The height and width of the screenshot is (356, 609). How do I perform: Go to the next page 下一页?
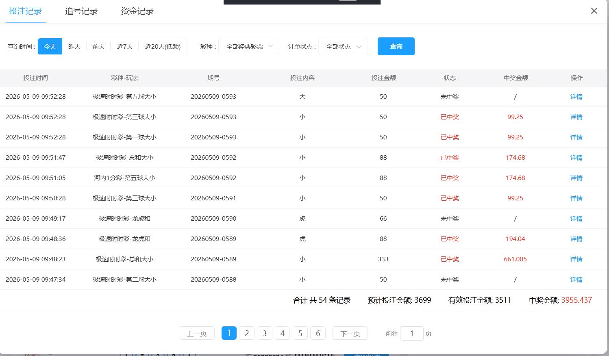[x=350, y=333]
